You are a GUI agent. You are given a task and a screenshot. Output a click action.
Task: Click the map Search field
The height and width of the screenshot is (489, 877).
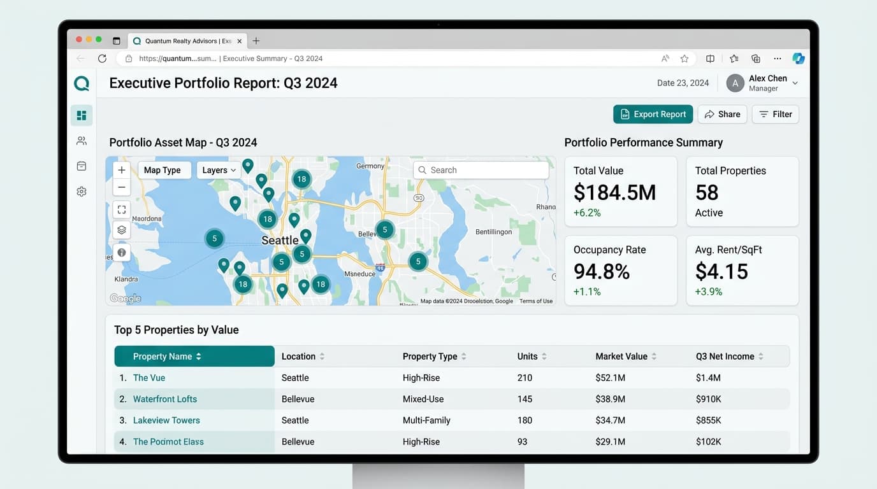tap(481, 170)
